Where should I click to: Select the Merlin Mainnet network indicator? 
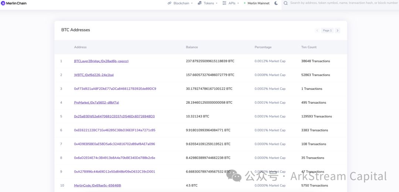click(x=256, y=3)
